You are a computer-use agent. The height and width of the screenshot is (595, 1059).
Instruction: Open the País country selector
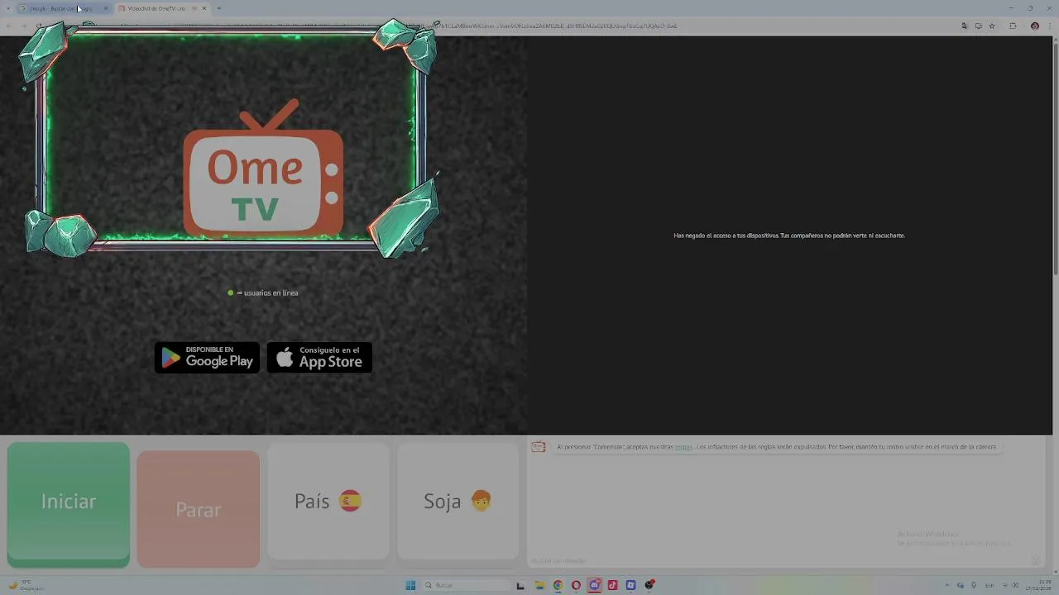[328, 502]
